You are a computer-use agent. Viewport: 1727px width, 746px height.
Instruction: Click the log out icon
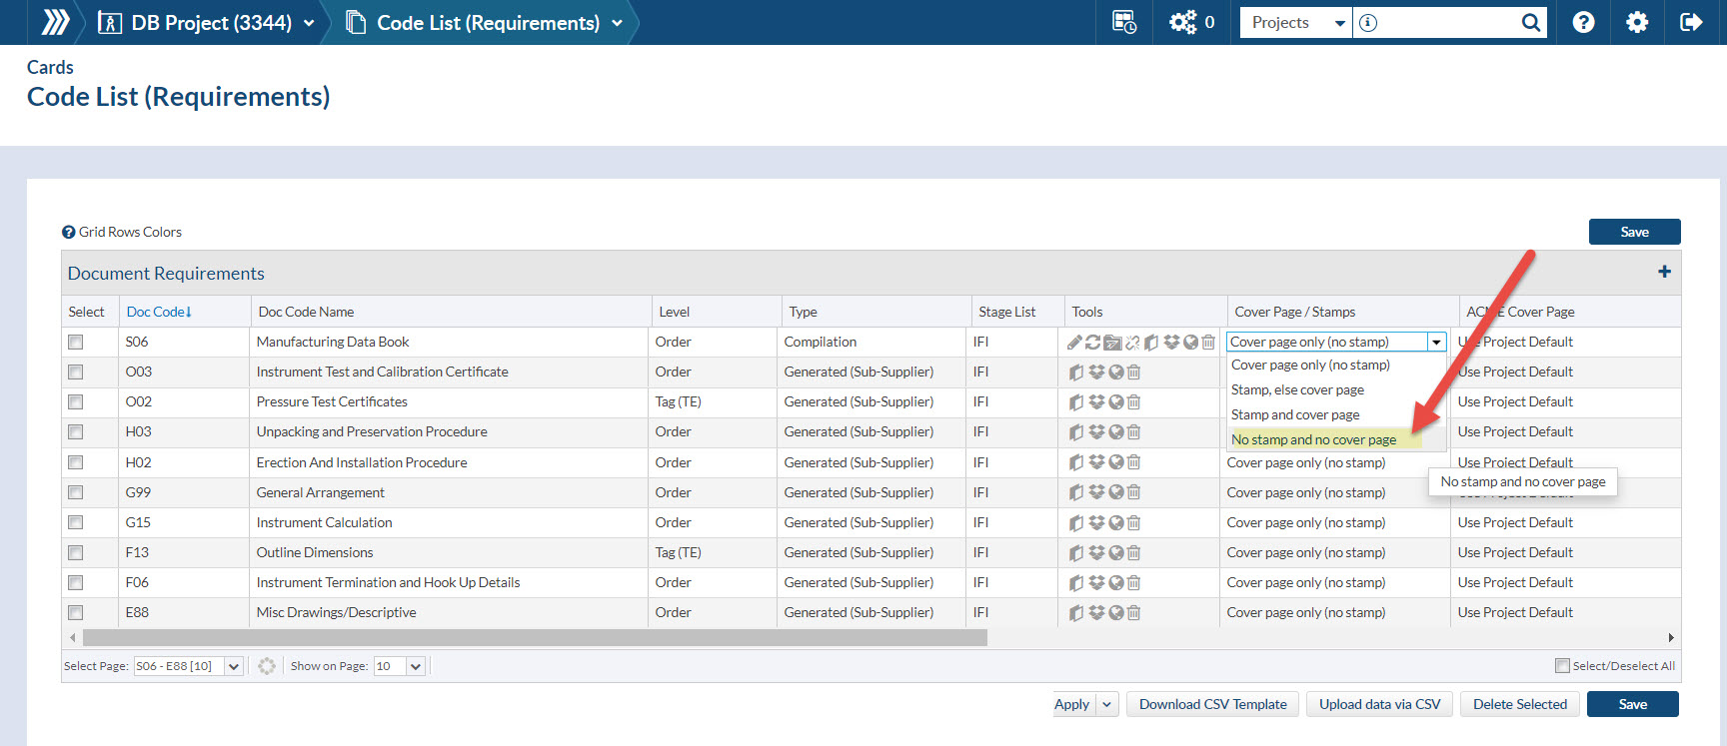[x=1691, y=22]
